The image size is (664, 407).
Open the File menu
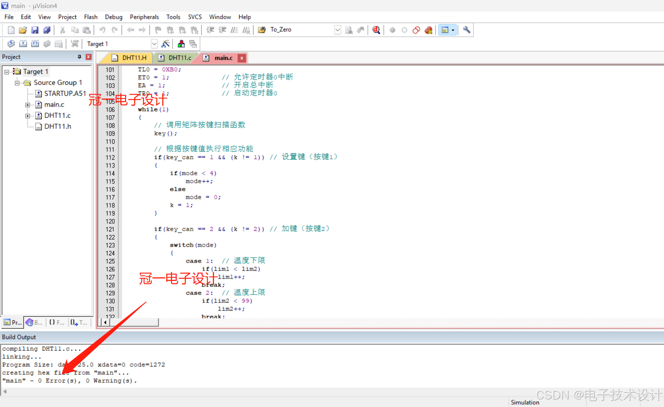[9, 17]
